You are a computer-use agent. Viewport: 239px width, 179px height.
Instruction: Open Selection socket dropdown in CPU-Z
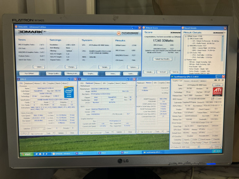point(38,129)
